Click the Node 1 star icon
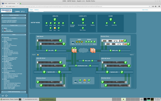Screen dimensions: 161x101 click(38, 55)
